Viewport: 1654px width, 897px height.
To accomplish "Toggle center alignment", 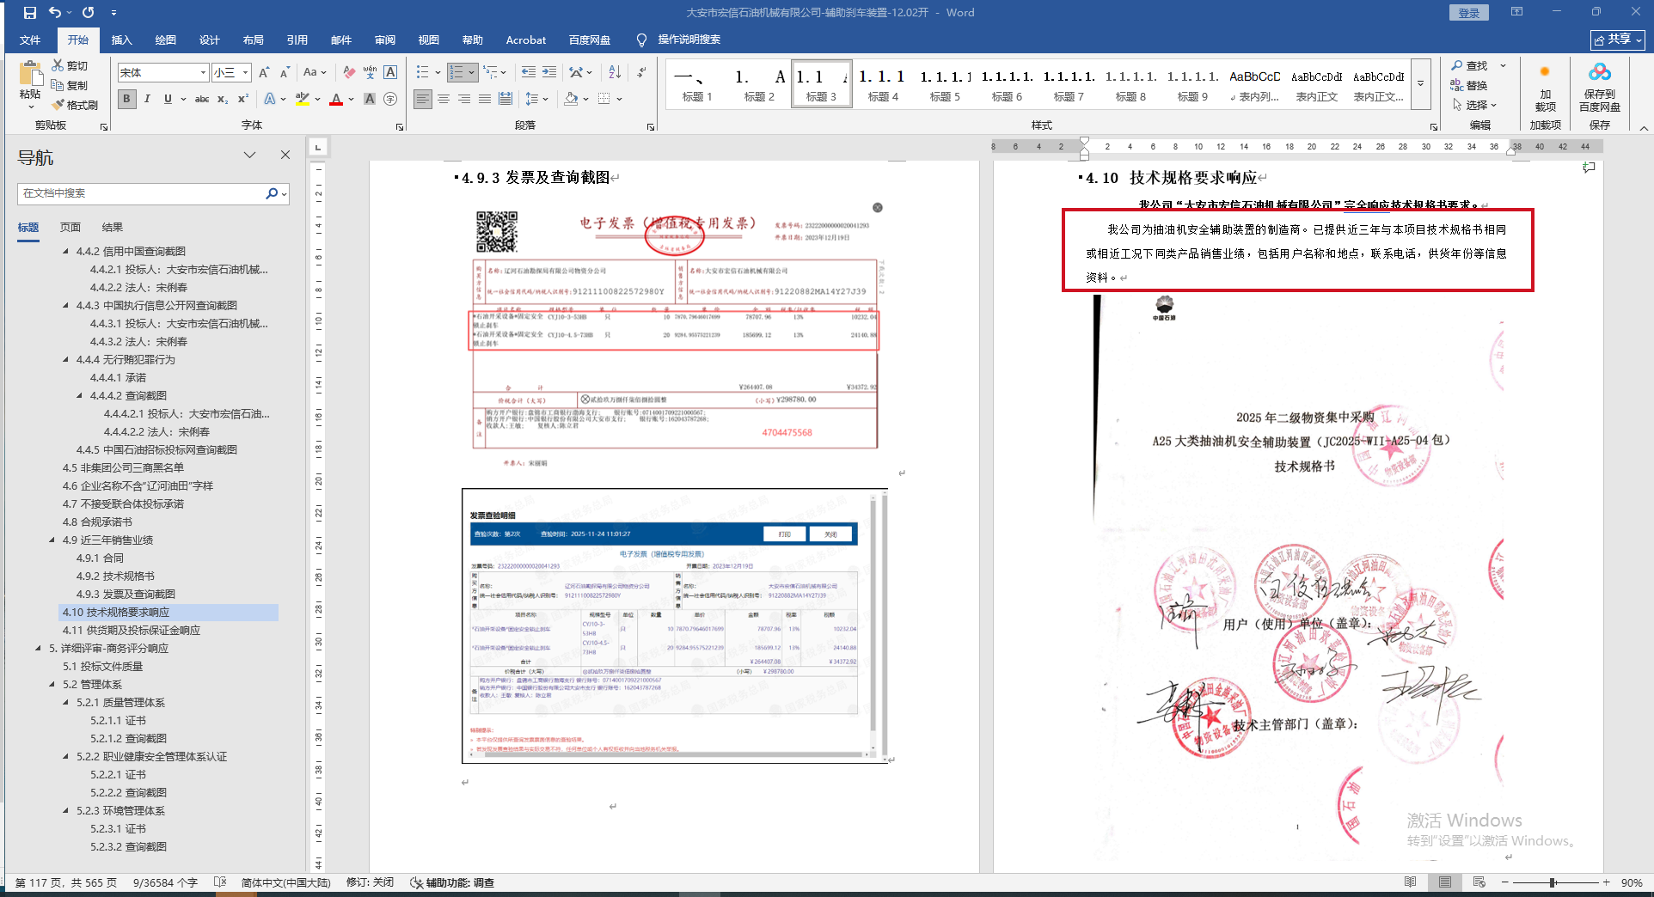I will pyautogui.click(x=444, y=99).
